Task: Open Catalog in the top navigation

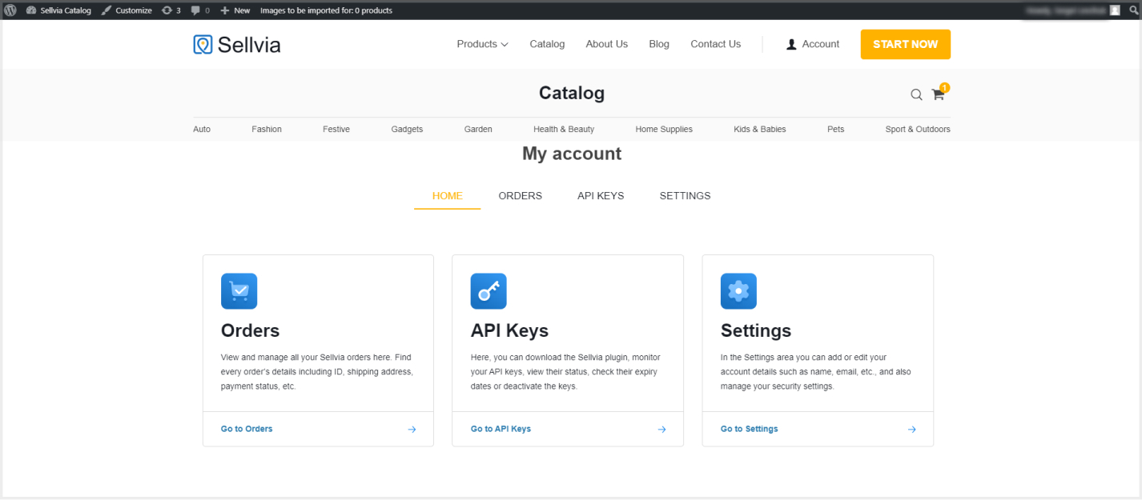Action: coord(547,44)
